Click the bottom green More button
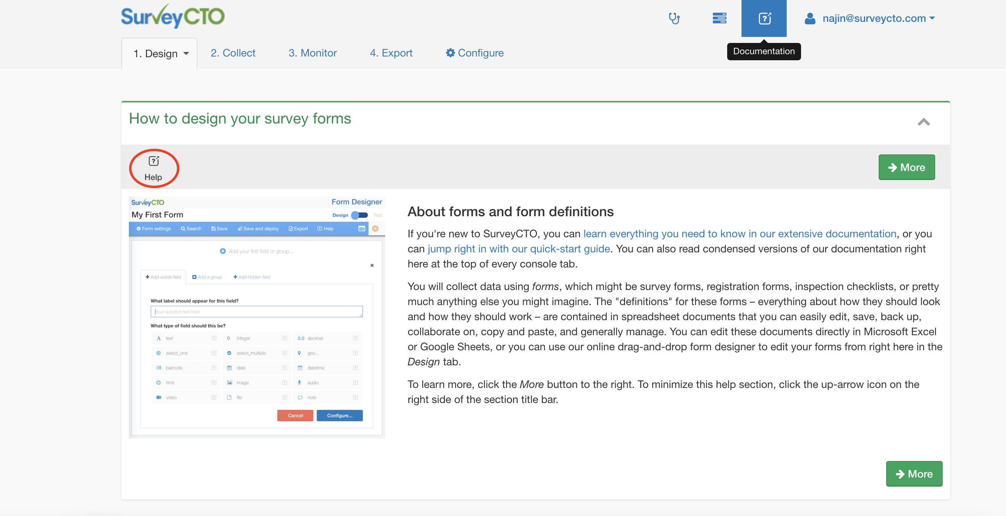The width and height of the screenshot is (1006, 516). click(914, 474)
